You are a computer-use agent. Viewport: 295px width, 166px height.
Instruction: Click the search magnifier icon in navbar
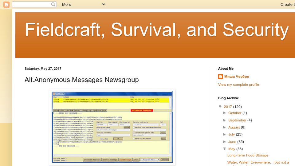coord(53,4)
